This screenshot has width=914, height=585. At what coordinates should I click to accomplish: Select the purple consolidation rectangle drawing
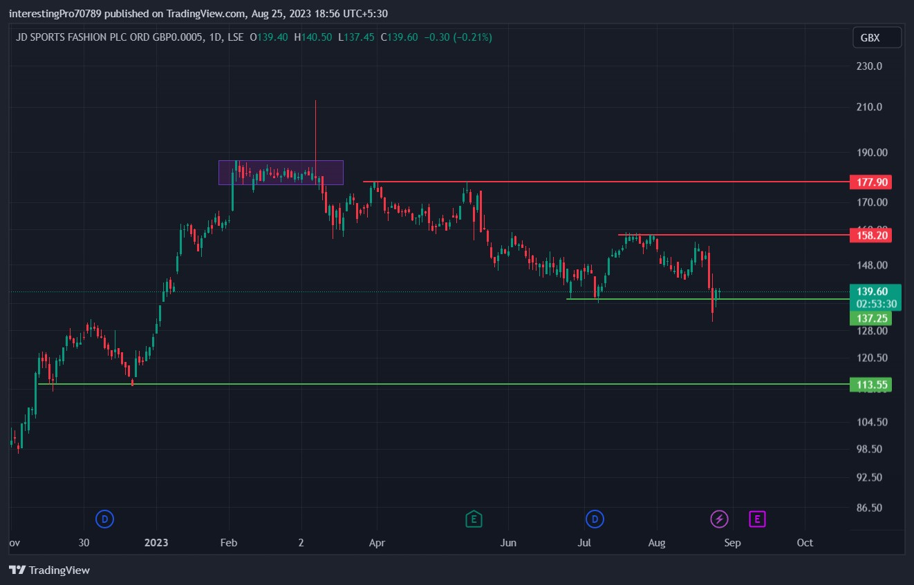click(x=281, y=173)
